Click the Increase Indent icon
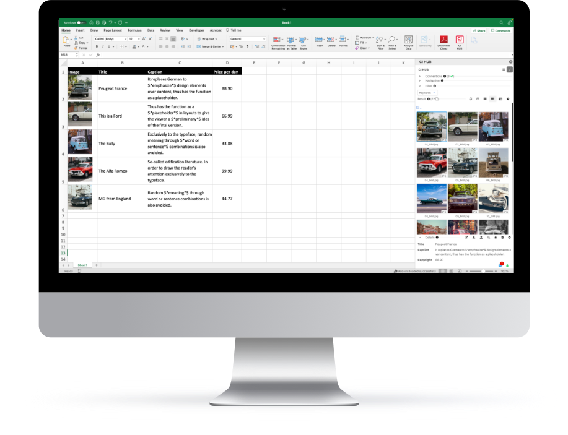This screenshot has width=568, height=435. [189, 46]
